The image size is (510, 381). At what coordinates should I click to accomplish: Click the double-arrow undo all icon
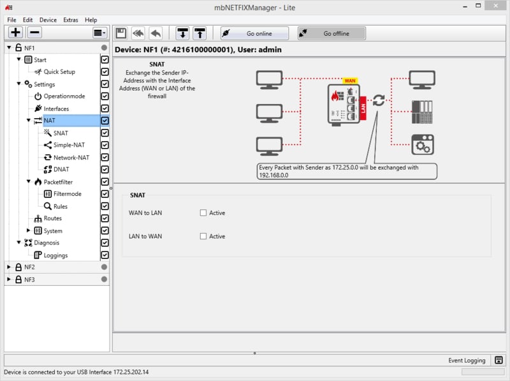[x=138, y=33]
